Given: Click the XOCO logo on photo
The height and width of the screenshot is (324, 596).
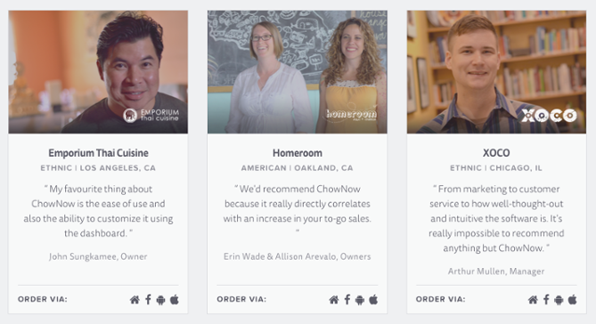Looking at the screenshot, I should 549,116.
